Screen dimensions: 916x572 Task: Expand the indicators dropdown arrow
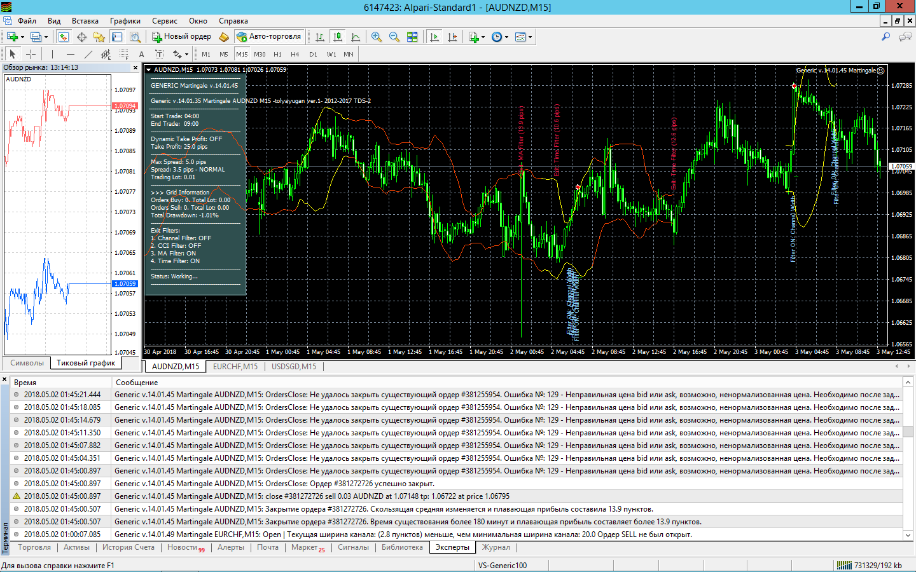tap(483, 37)
